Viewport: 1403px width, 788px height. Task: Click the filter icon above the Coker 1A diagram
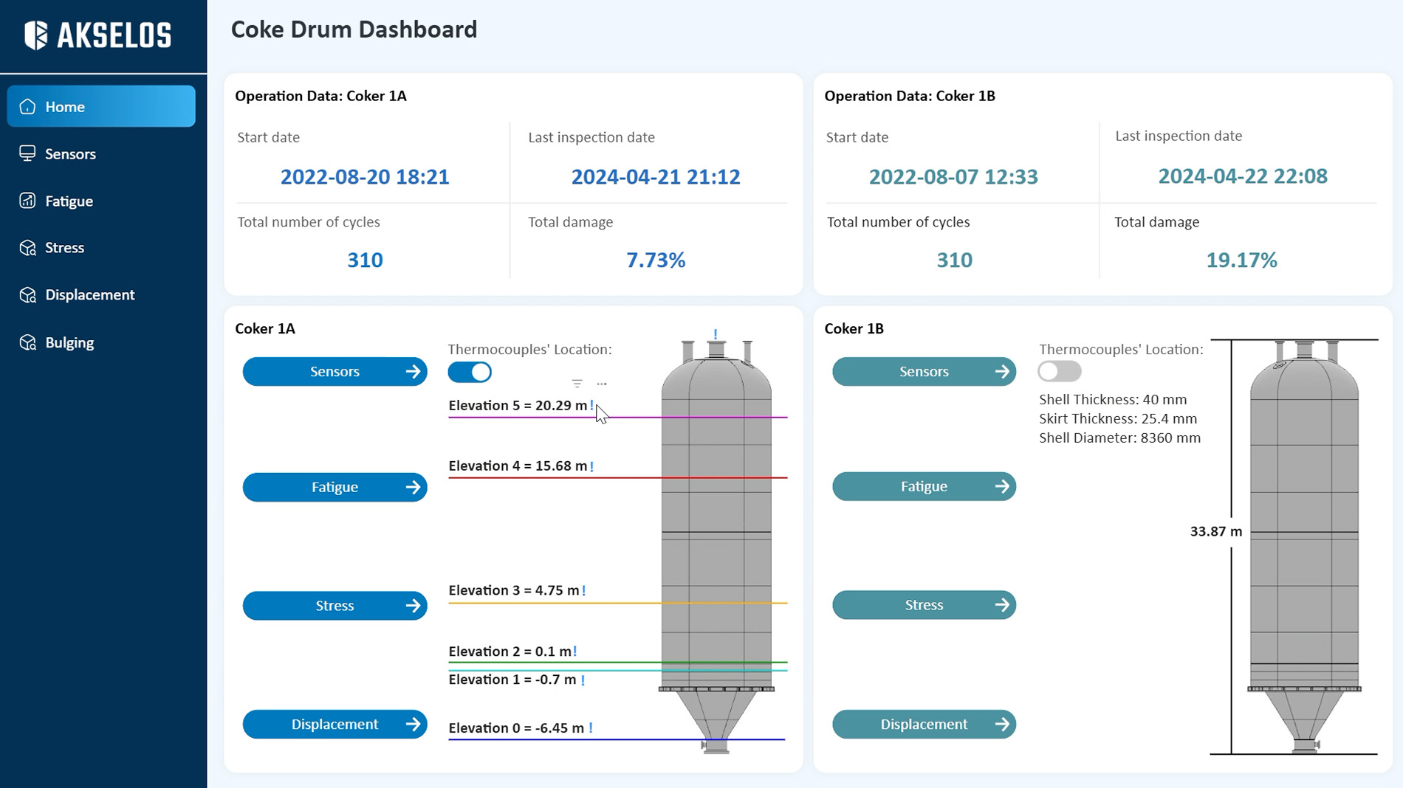point(577,383)
